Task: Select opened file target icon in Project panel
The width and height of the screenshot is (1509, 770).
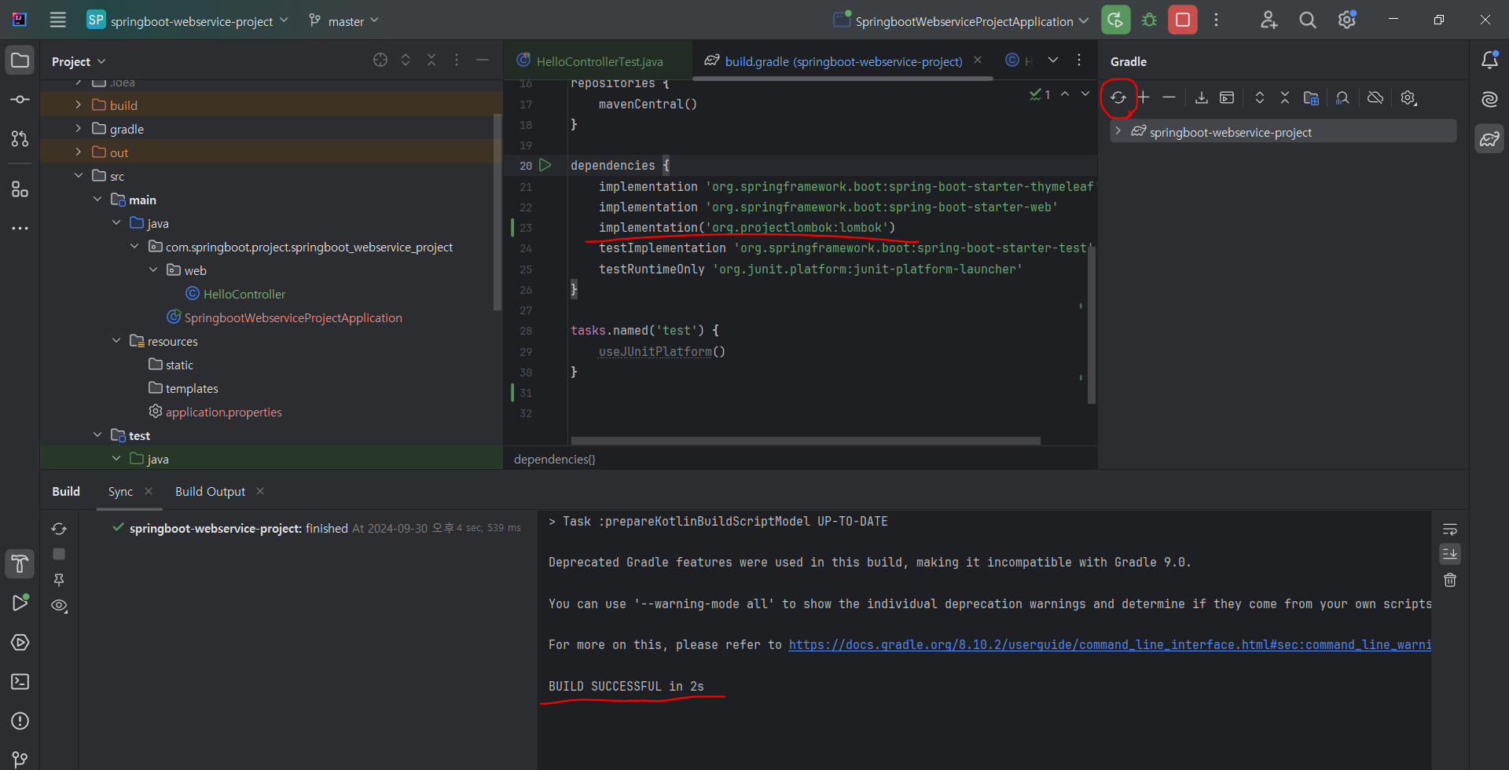Action: point(380,60)
